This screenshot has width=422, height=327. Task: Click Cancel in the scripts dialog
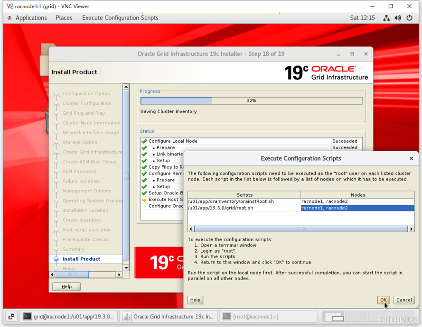point(404,300)
